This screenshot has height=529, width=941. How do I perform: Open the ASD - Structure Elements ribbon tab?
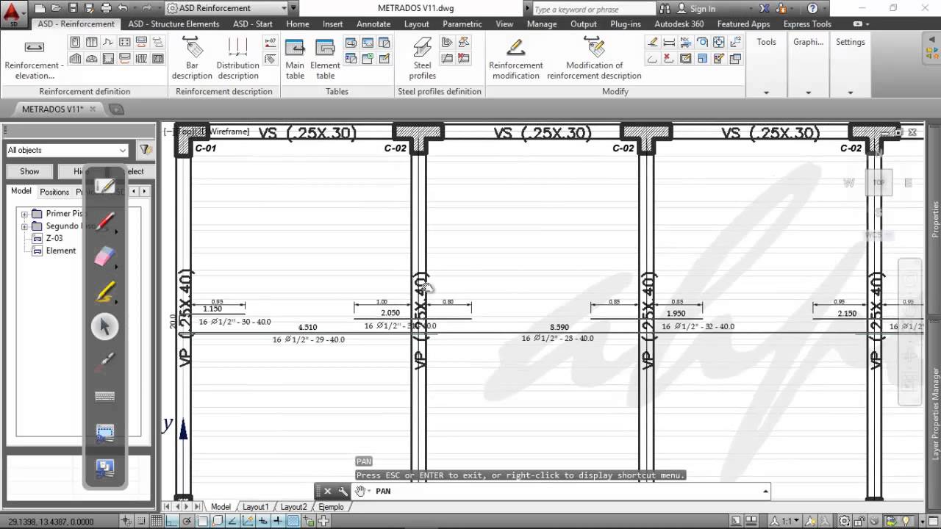point(173,24)
